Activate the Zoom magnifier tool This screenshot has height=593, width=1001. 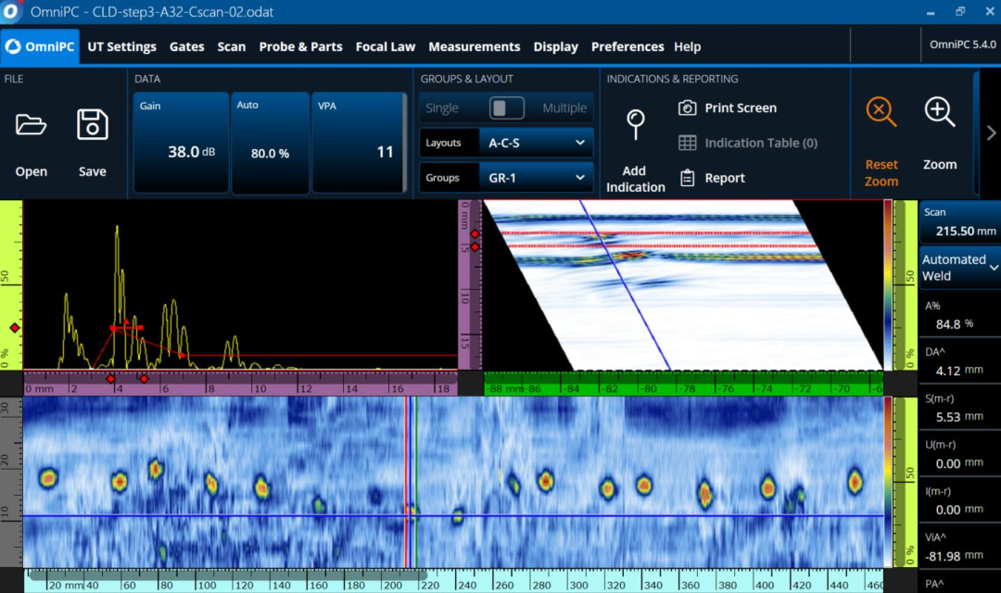940,112
